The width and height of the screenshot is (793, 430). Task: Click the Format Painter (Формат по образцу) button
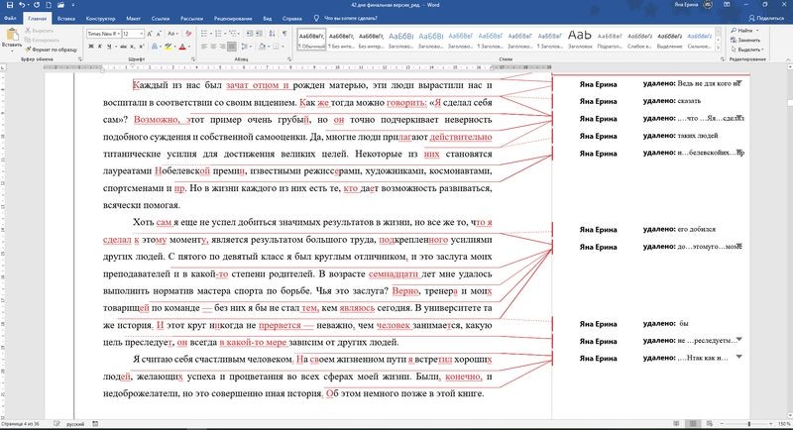tap(52, 50)
